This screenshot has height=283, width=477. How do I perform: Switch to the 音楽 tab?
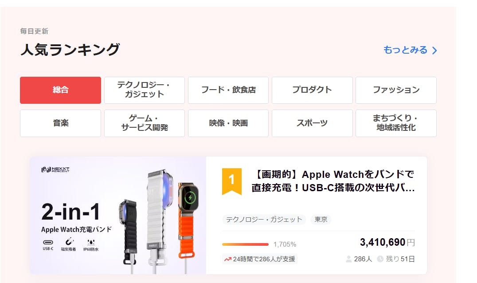pyautogui.click(x=61, y=123)
